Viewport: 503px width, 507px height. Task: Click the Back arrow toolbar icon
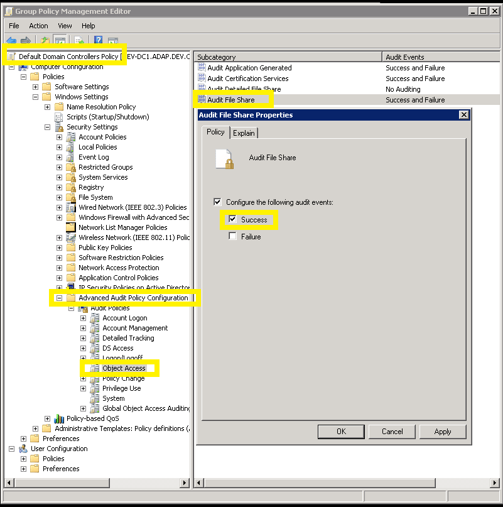[x=11, y=41]
